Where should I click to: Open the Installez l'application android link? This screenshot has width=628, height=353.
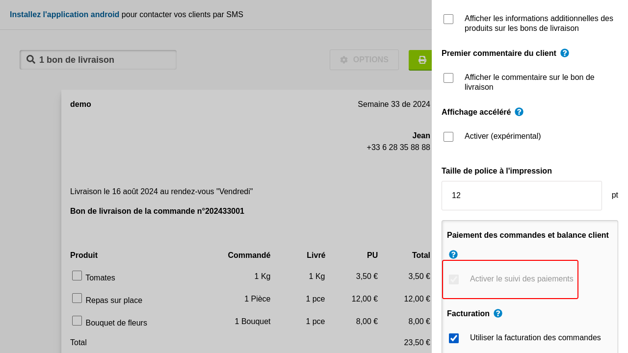coord(64,15)
